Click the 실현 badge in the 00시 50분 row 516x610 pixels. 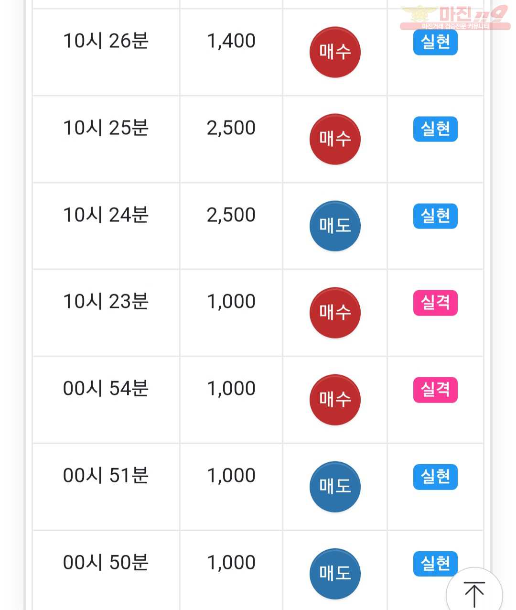(x=435, y=564)
